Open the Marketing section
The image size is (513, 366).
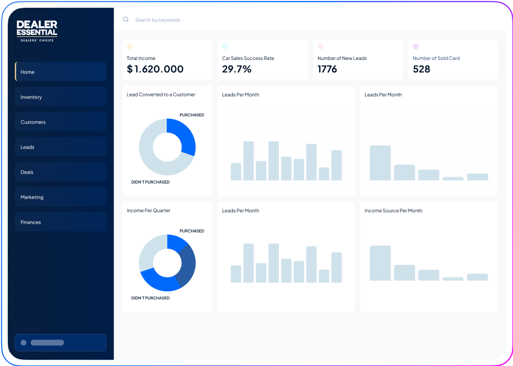(x=60, y=197)
